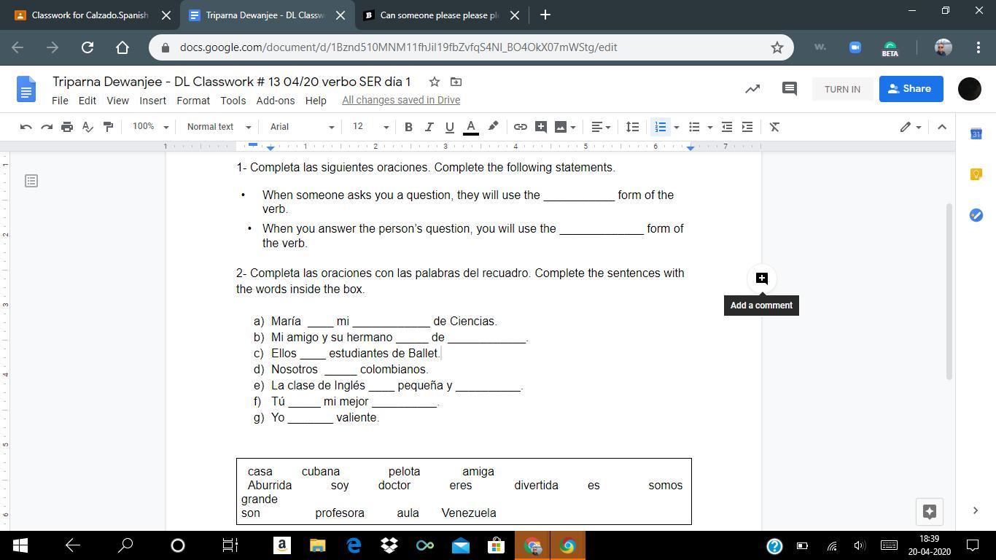Click the blue Share button

[x=911, y=89]
